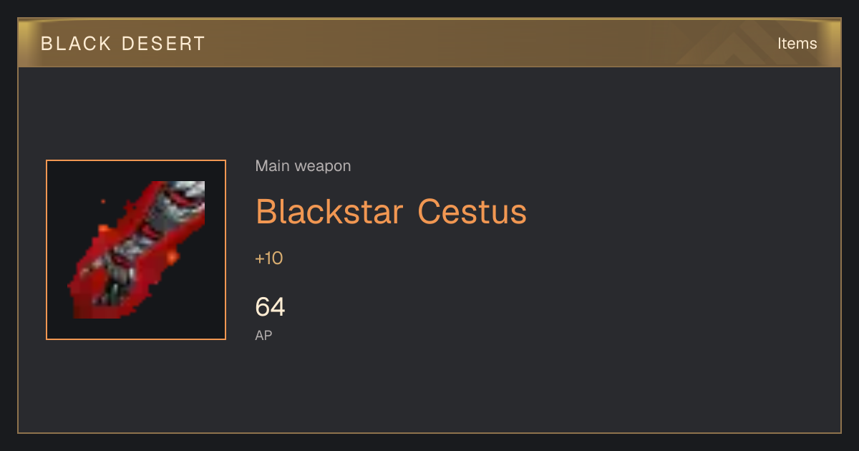
Task: Click the Main weapon category label
Action: (x=303, y=166)
